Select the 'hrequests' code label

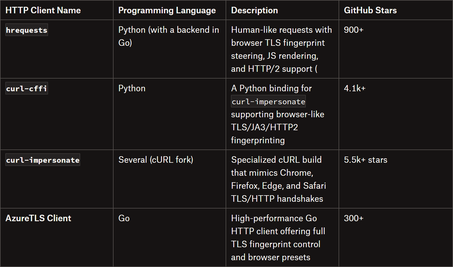click(27, 30)
